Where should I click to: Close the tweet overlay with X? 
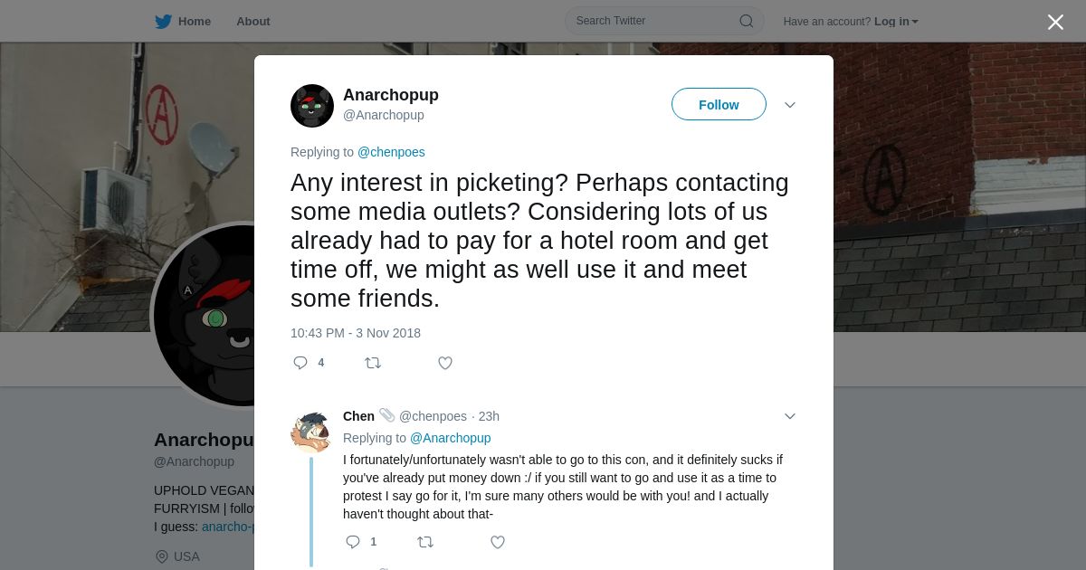click(x=1055, y=22)
